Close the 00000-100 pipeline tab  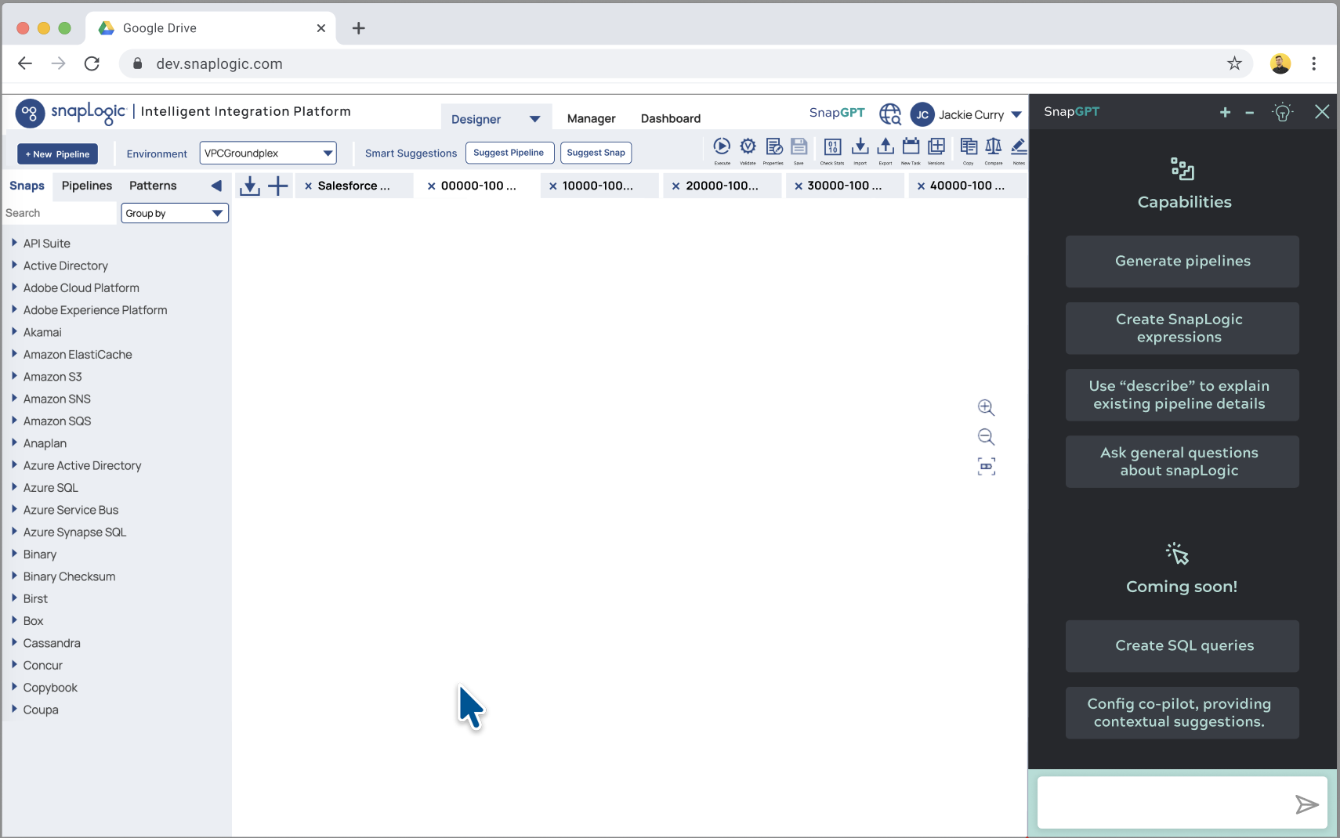point(431,186)
